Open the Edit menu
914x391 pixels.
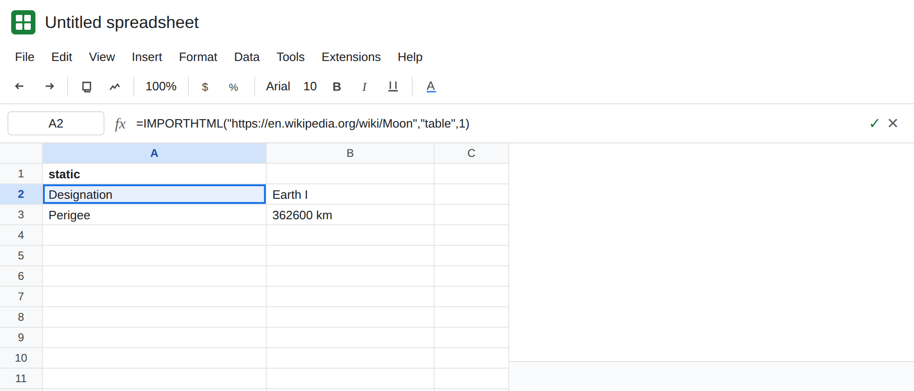62,57
